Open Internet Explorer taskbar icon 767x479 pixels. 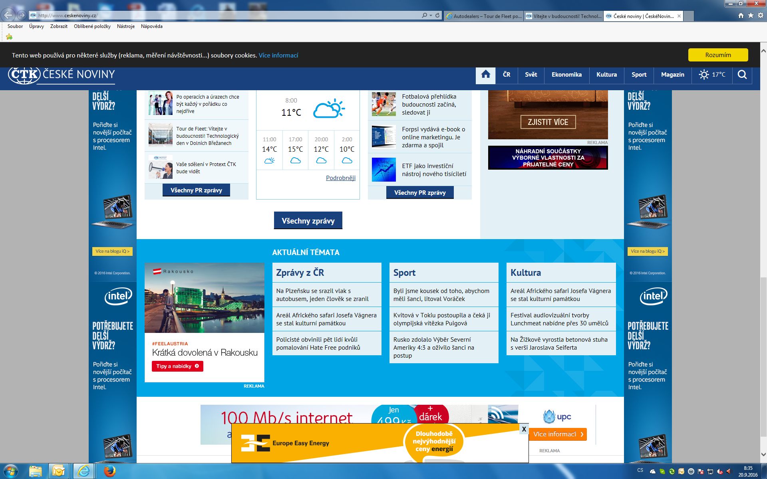pyautogui.click(x=83, y=471)
